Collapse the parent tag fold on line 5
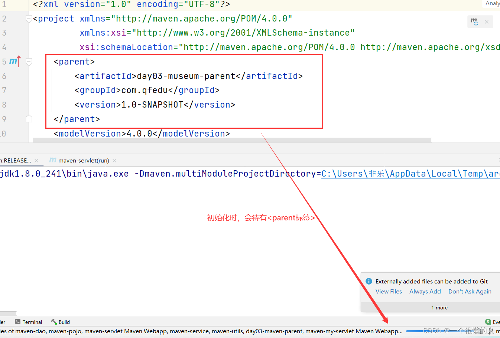The height and width of the screenshot is (338, 500). coord(29,62)
